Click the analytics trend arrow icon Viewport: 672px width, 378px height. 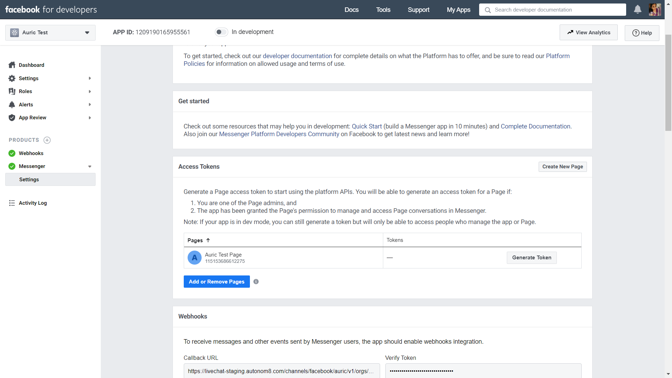(x=570, y=32)
